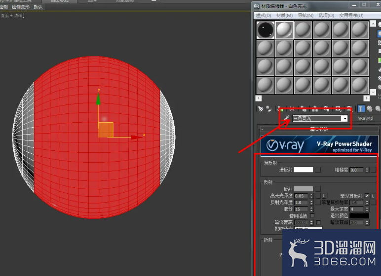Pick material from object with eyedropper
Screen dimensions: 381x276
point(287,118)
